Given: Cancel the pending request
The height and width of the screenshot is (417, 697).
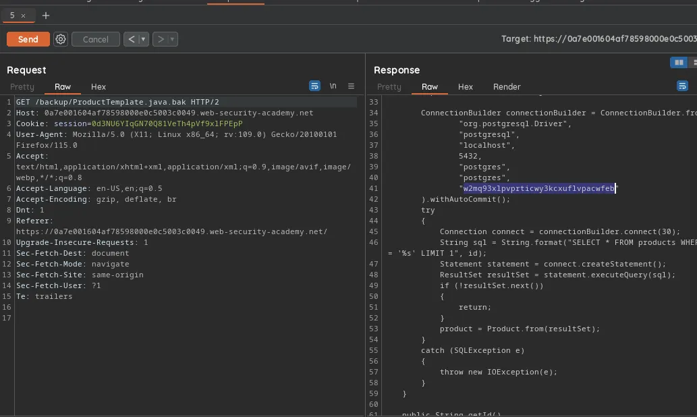Looking at the screenshot, I should (x=96, y=39).
